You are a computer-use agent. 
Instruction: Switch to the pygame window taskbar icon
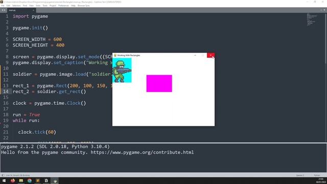(55, 180)
